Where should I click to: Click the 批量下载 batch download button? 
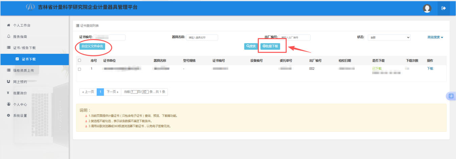(270, 46)
